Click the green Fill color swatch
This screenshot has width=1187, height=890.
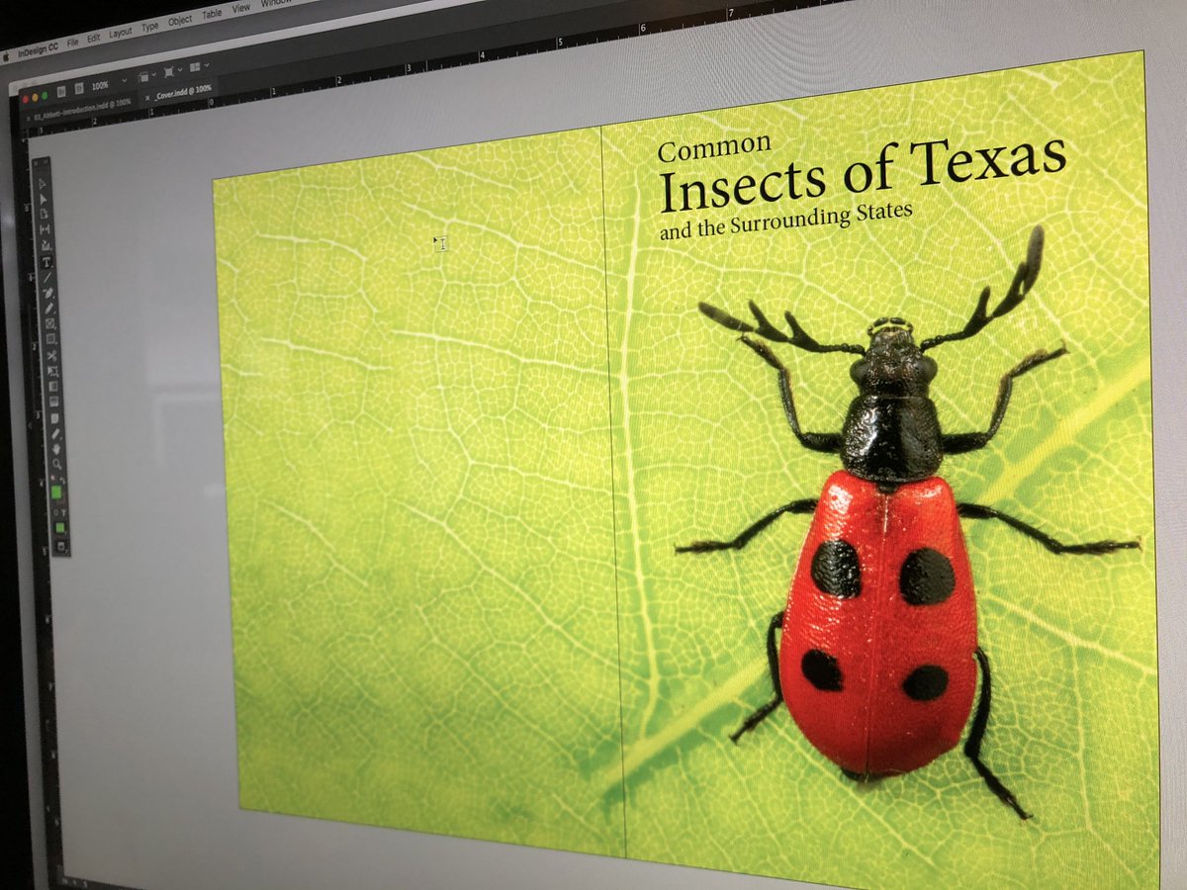[56, 492]
